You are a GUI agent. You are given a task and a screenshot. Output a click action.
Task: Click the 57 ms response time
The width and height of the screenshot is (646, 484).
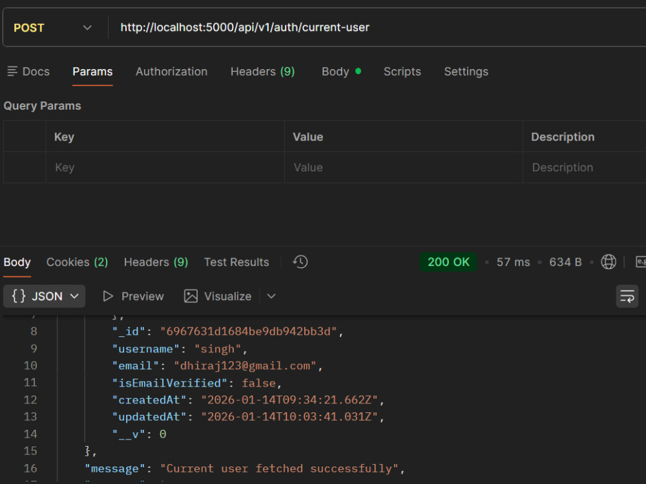click(x=513, y=262)
